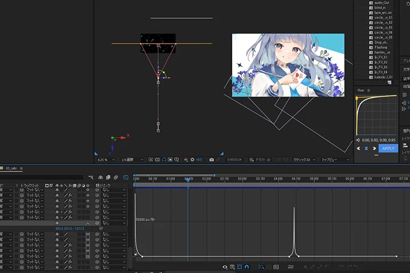Toggle show transform box in graph editor
The image size is (410, 273).
(x=240, y=267)
